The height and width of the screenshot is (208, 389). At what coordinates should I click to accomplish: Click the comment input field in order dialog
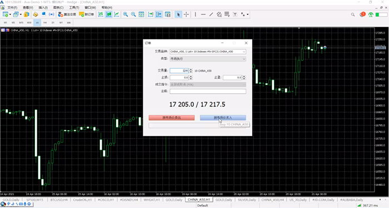coord(208,91)
